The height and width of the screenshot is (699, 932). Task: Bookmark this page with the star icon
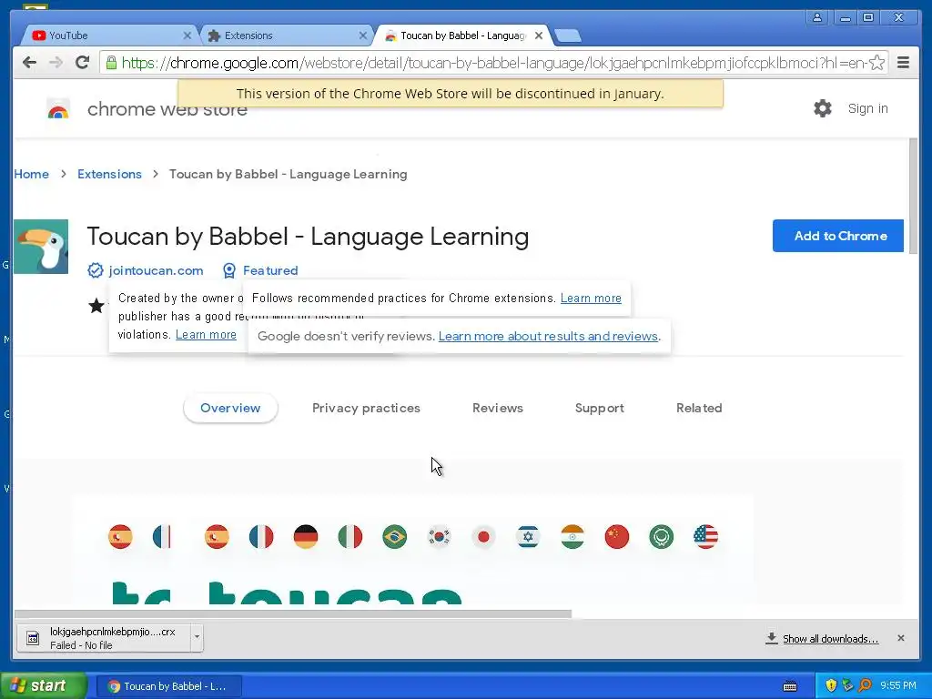[x=876, y=63]
